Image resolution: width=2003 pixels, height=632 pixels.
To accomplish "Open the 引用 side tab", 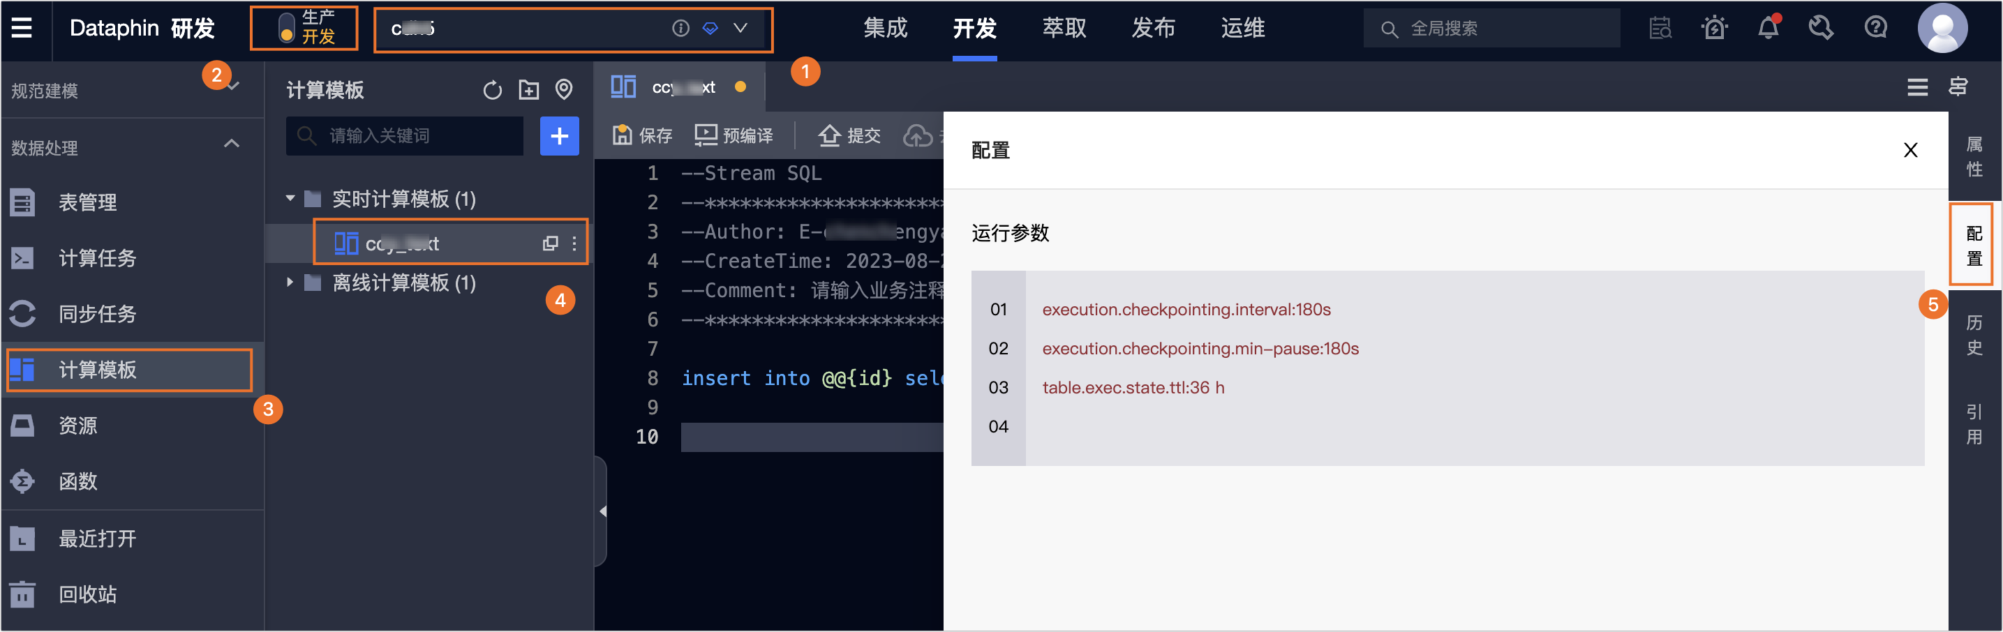I will [1974, 424].
